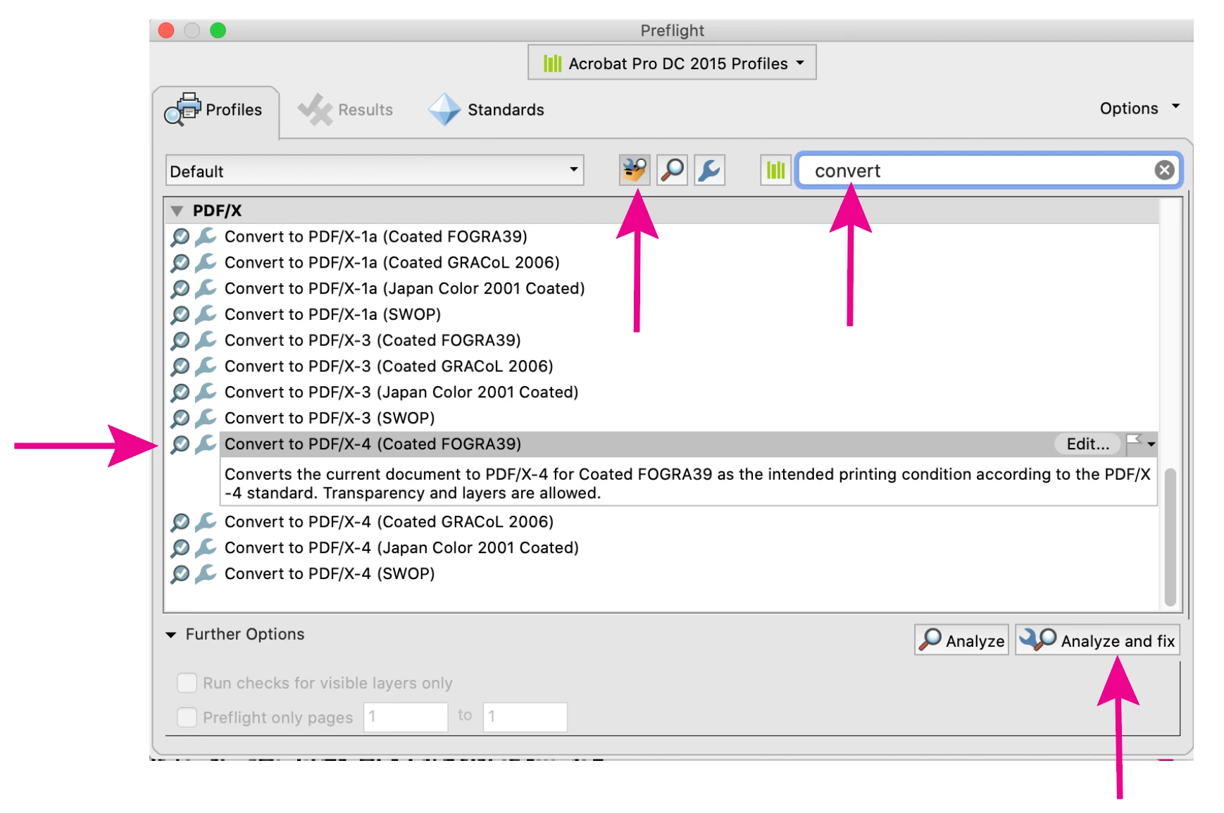Viewport: 1224px width, 813px height.
Task: Click the green bars library icon
Action: pyautogui.click(x=775, y=170)
